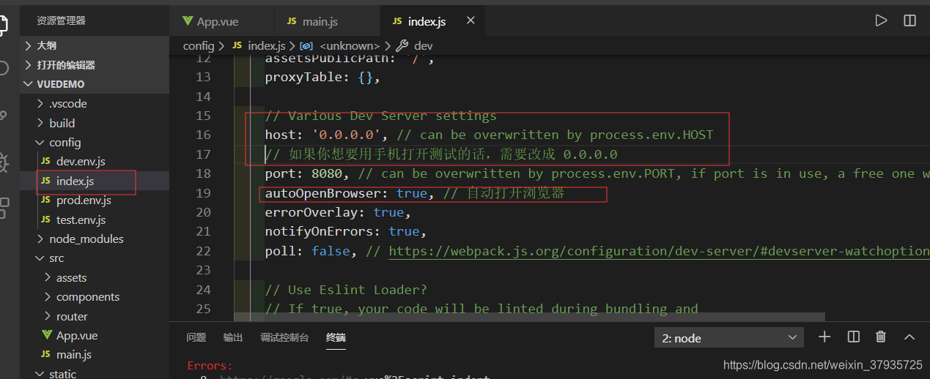Click the horizontal scrollbar under the editor
Viewport: 930px width, 379px height.
pos(530,317)
